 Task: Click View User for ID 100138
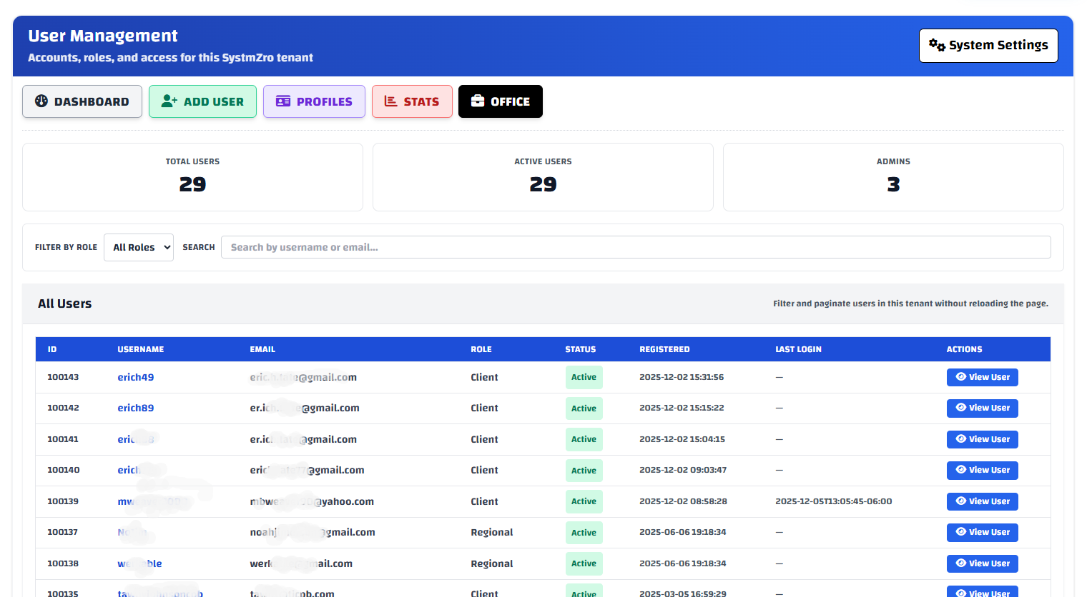[x=982, y=563]
